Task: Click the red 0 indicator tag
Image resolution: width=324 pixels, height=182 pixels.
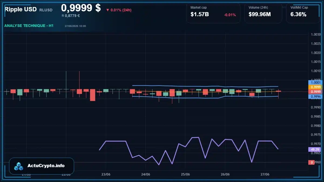Action: 312,162
